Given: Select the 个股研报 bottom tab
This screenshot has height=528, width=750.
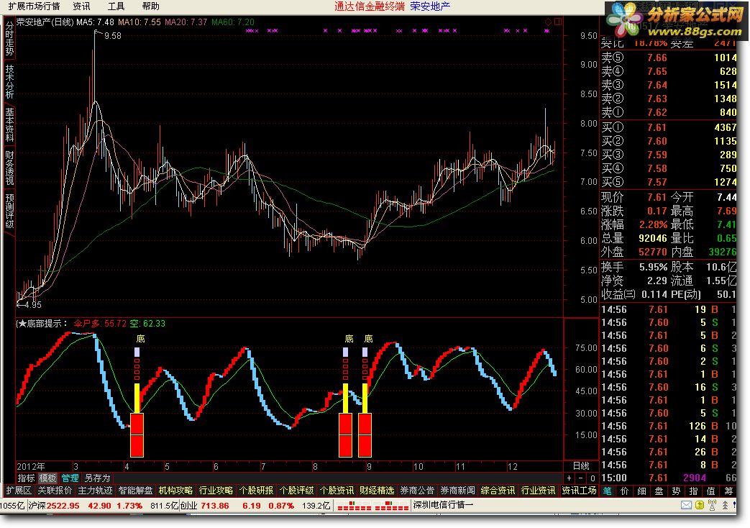Looking at the screenshot, I should 256,490.
